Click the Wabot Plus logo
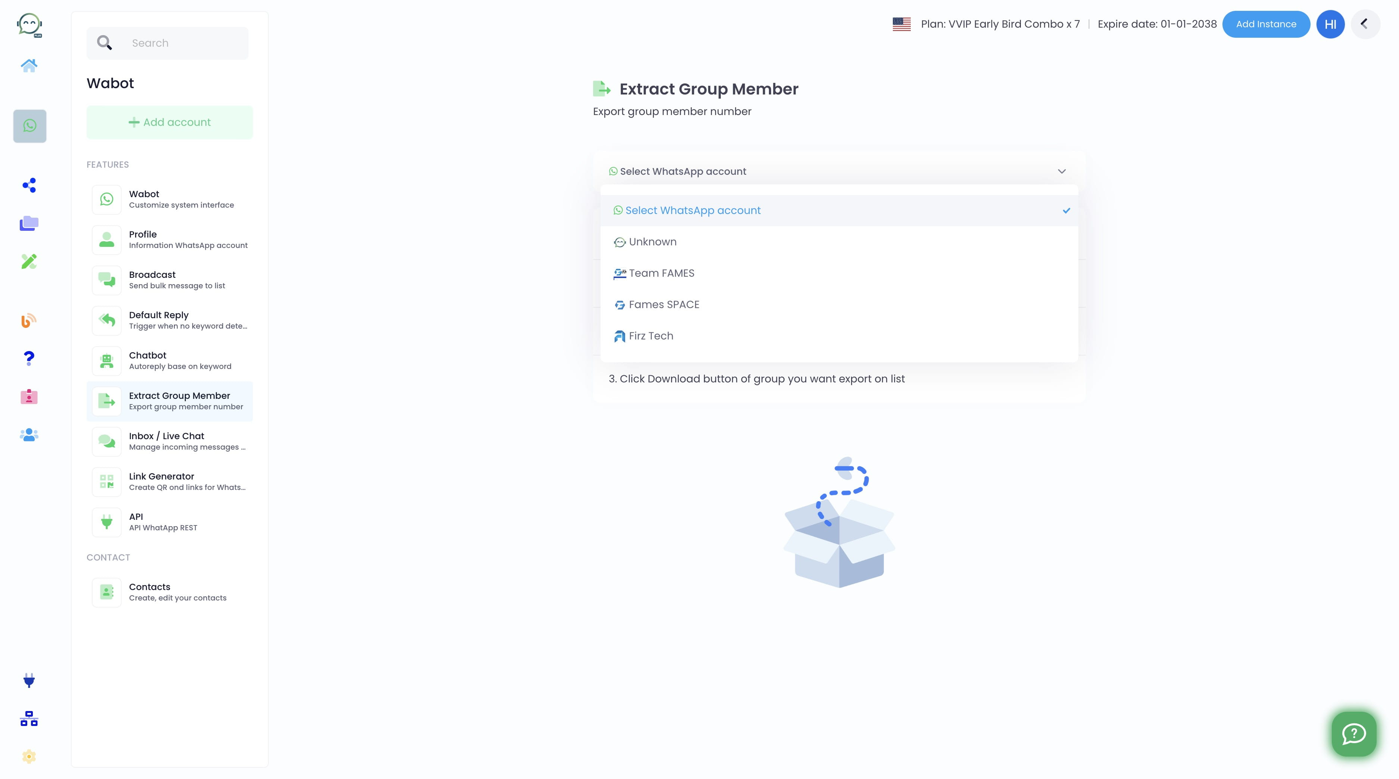1399x779 pixels. pyautogui.click(x=29, y=25)
